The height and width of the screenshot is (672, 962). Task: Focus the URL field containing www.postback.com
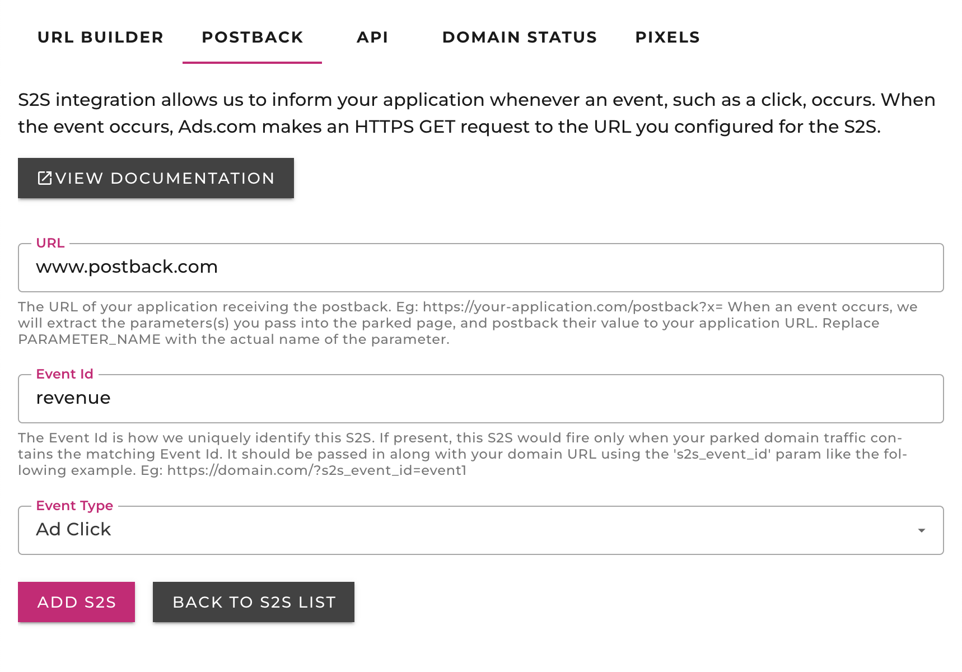pyautogui.click(x=480, y=268)
